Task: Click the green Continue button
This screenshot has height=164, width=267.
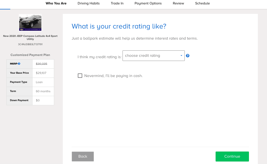Action: pos(232,156)
